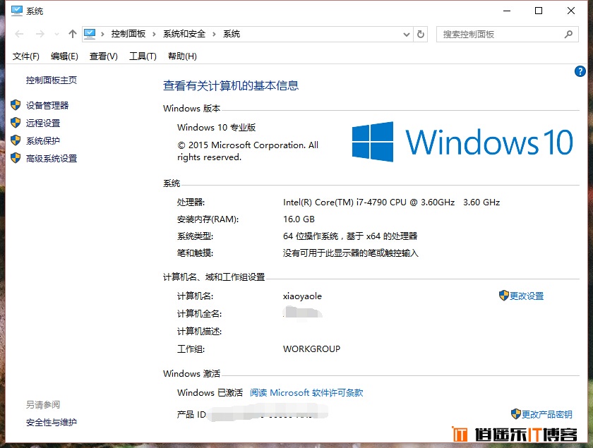Viewport: 593px width, 448px height.
Task: Click the magnifier search icon
Action: pyautogui.click(x=568, y=35)
